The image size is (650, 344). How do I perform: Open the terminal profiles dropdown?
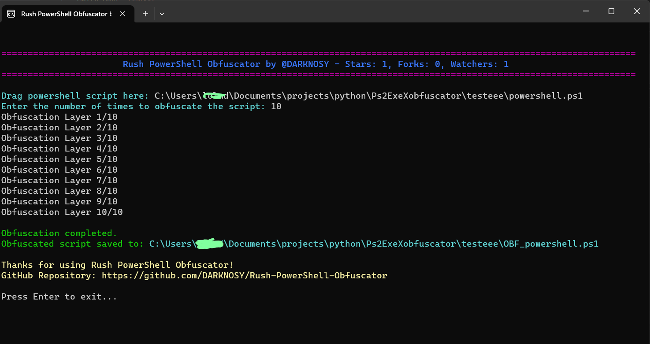point(162,14)
